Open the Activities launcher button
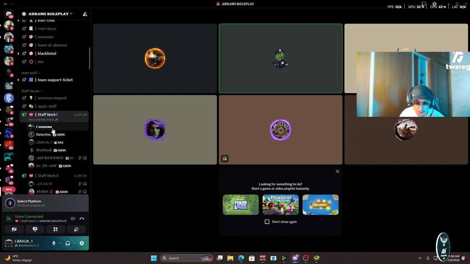This screenshot has height=264, width=470. (x=55, y=229)
